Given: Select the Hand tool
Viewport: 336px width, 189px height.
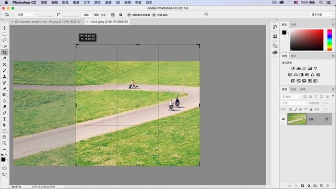Looking at the screenshot, I should [5, 137].
